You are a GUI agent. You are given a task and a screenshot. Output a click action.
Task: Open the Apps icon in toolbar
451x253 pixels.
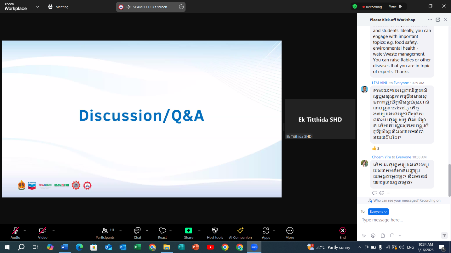pos(266,231)
